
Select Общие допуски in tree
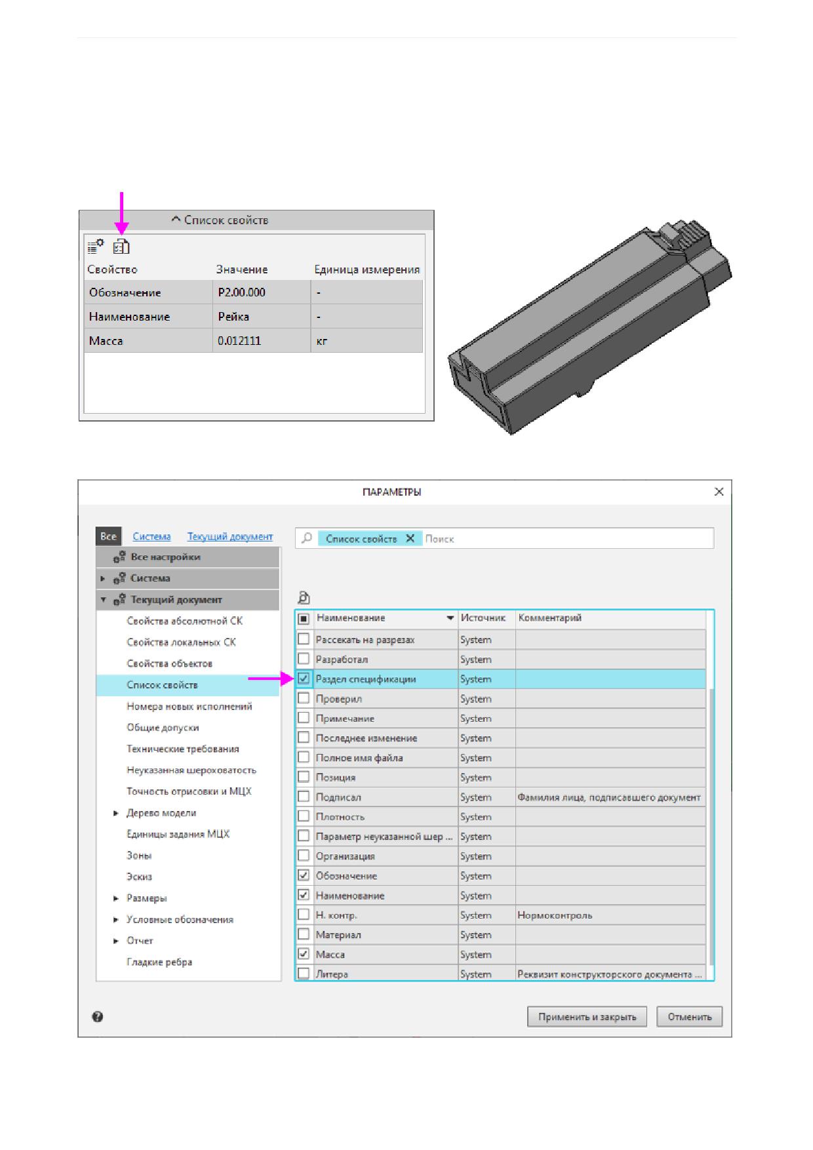pyautogui.click(x=163, y=728)
